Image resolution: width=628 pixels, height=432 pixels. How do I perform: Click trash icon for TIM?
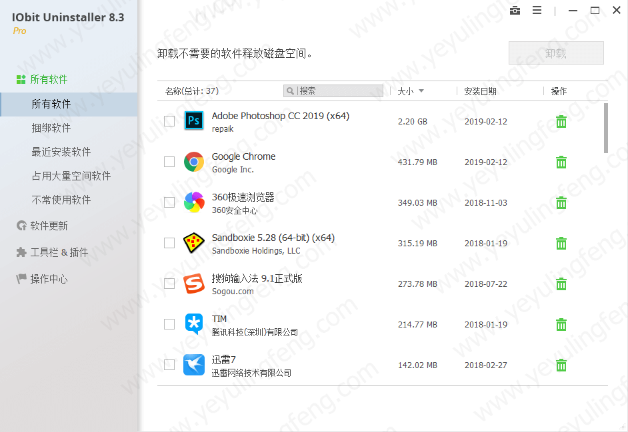click(x=561, y=324)
